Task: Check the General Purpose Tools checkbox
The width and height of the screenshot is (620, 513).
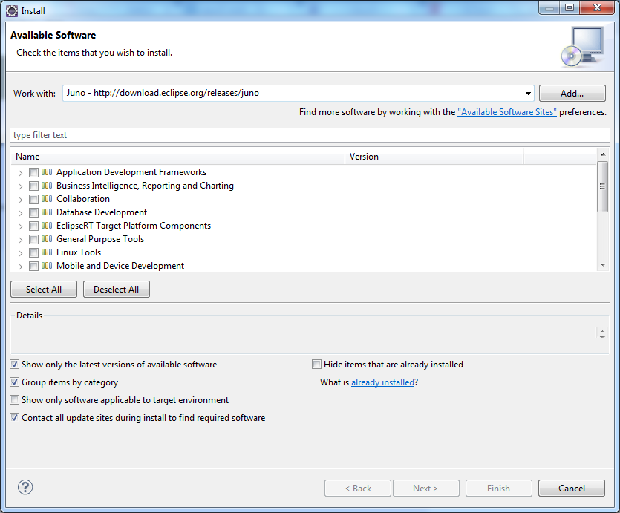Action: tap(33, 240)
